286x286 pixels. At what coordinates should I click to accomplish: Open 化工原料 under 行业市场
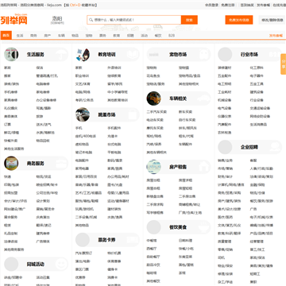(257, 68)
